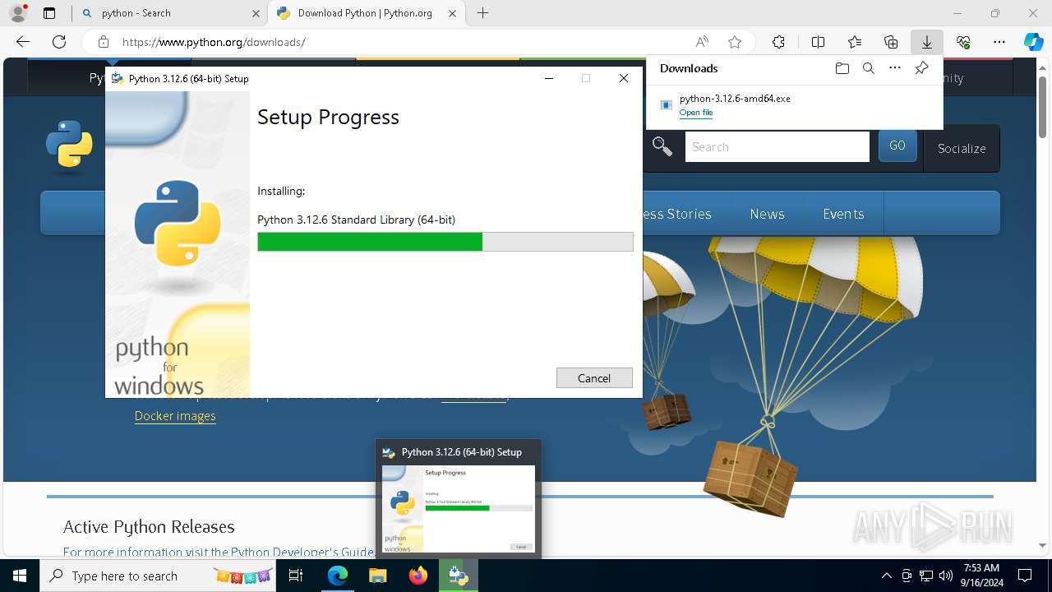1052x592 pixels.
Task: Open the Socialize menu
Action: pyautogui.click(x=962, y=148)
